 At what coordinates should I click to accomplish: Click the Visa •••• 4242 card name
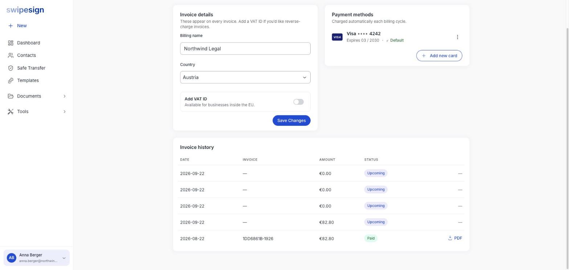(x=364, y=34)
